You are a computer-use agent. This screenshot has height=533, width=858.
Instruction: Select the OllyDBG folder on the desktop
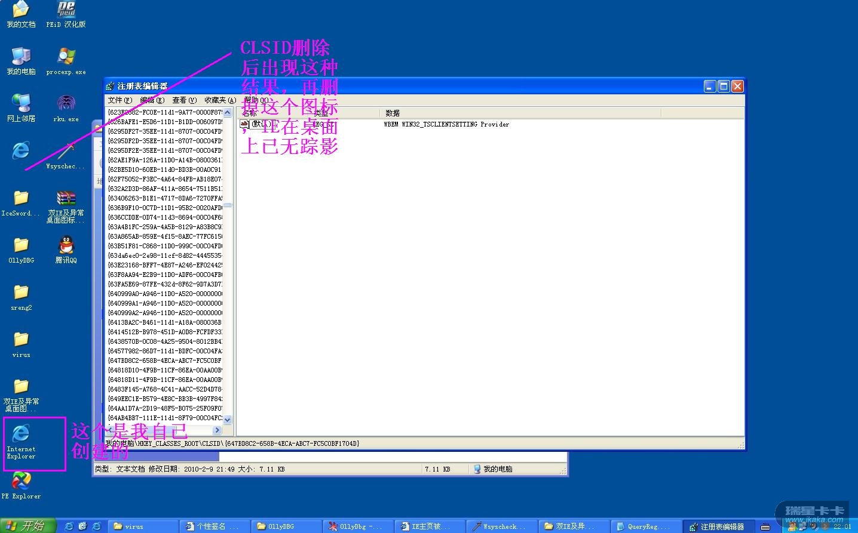[21, 250]
